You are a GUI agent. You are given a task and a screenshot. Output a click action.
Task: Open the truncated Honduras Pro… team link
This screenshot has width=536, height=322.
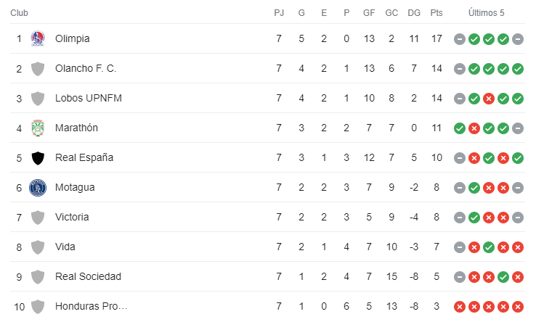92,306
